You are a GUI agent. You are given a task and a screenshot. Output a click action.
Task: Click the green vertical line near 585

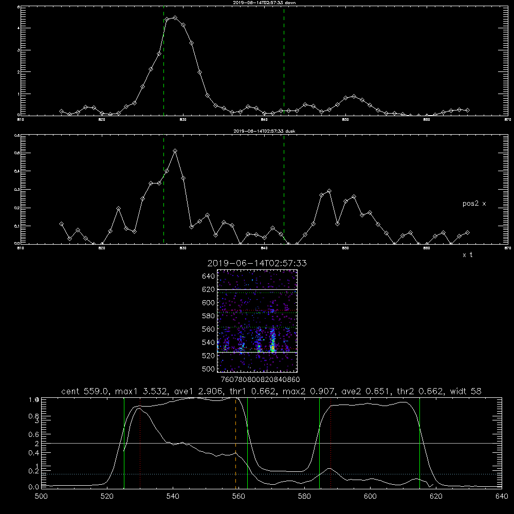click(319, 443)
